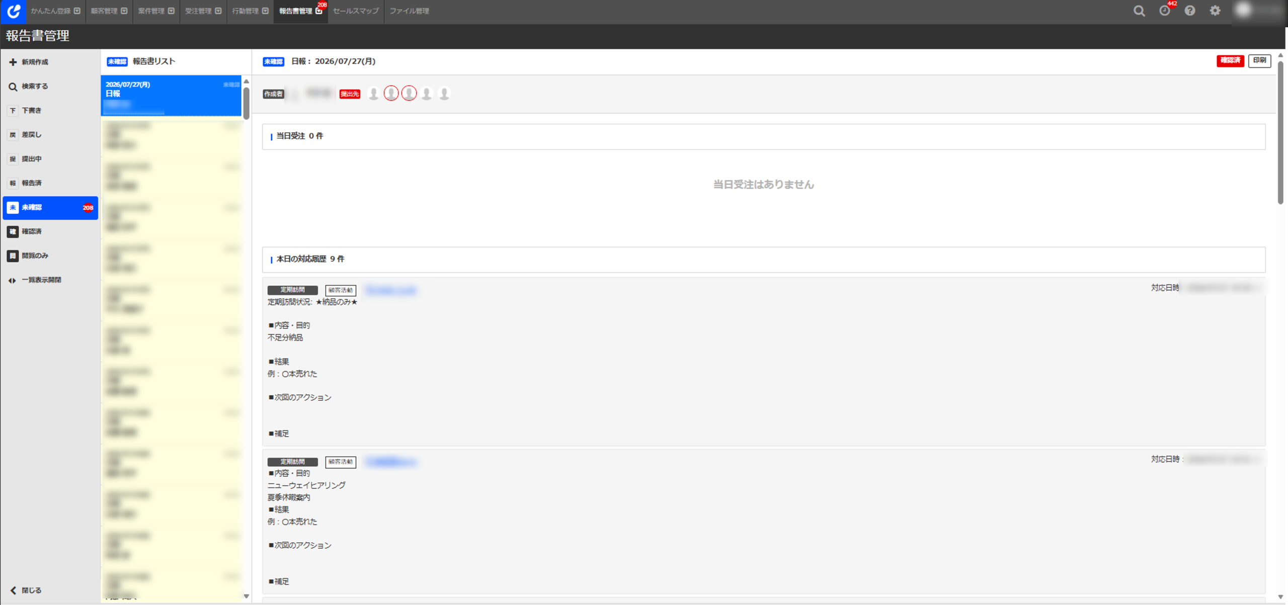
Task: Open the セールスマップ menu
Action: click(356, 11)
